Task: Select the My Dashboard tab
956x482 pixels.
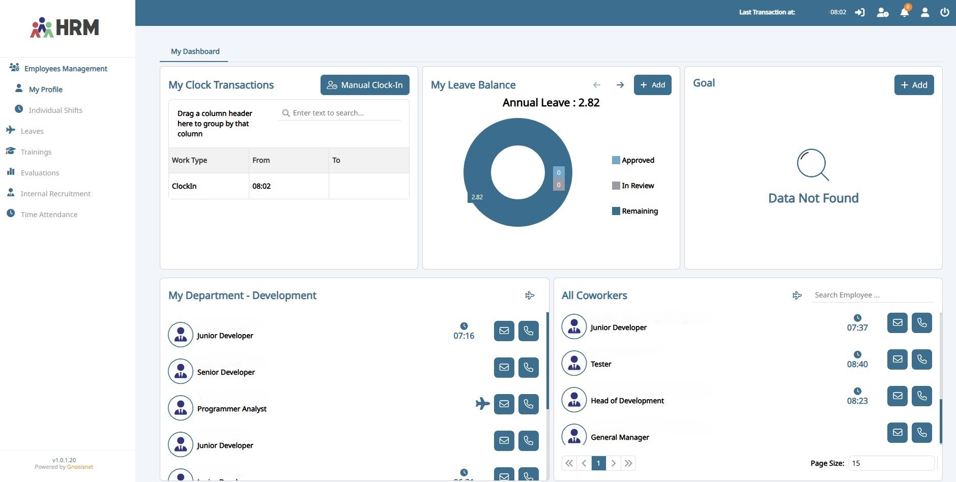Action: [x=195, y=51]
